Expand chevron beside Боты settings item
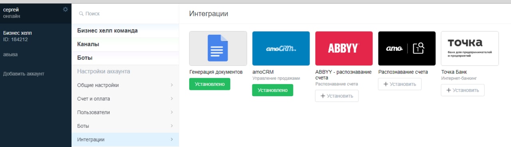The image size is (511, 147). coord(172,126)
